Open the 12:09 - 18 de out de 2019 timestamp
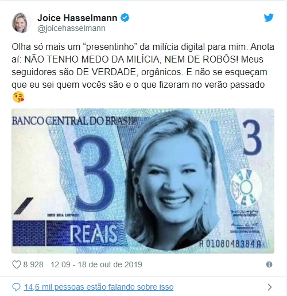 96,264
